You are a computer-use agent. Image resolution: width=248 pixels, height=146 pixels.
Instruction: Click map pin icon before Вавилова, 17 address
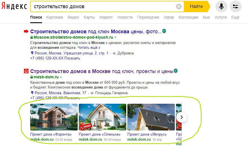coord(32,93)
